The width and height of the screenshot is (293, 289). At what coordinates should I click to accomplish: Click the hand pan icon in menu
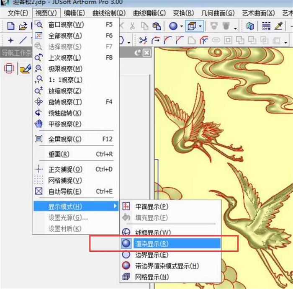(x=39, y=124)
